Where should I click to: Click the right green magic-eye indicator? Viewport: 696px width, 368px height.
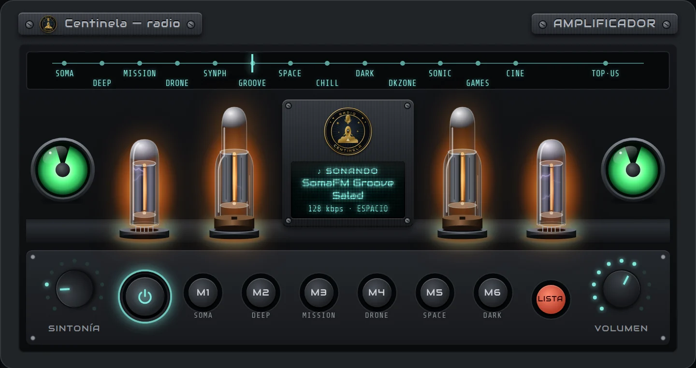pos(633,170)
